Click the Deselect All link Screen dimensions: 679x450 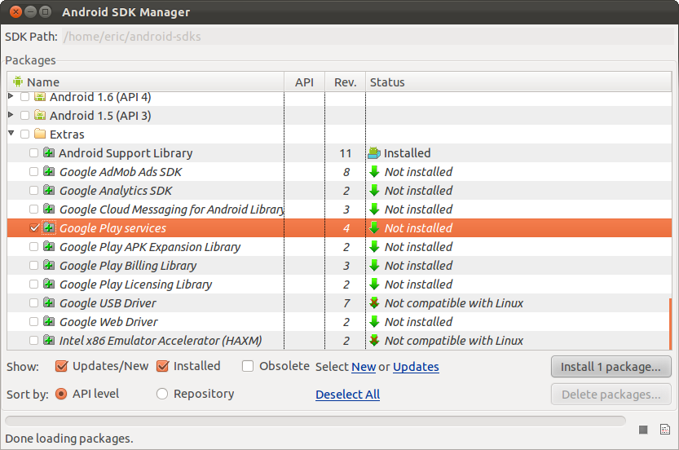point(347,395)
